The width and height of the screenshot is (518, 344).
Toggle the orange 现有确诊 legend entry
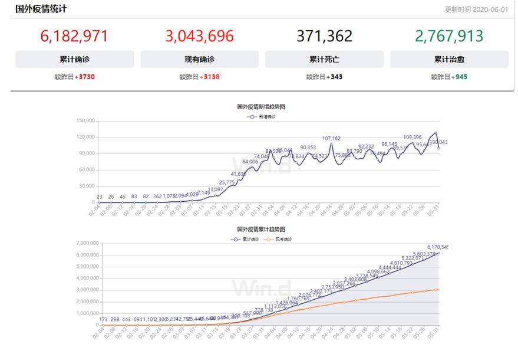pyautogui.click(x=278, y=239)
